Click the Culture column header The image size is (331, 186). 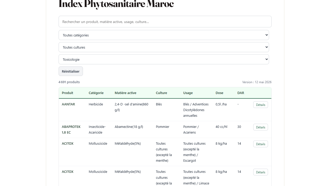point(161,93)
